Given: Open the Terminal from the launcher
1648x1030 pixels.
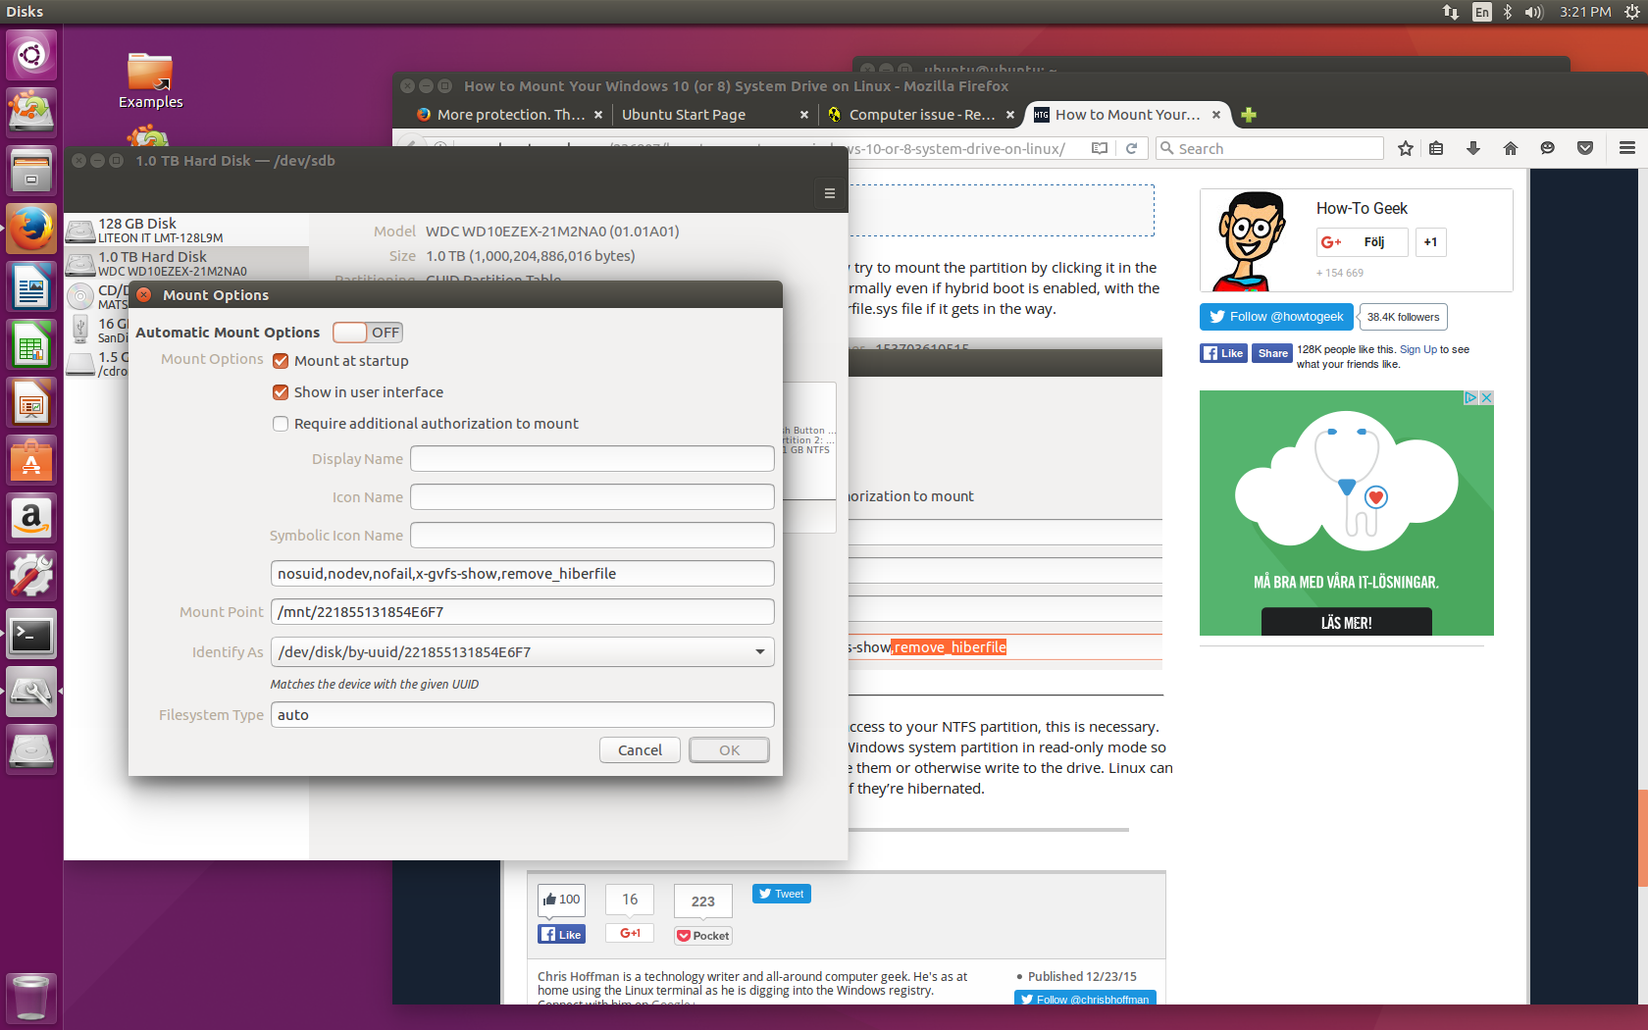Looking at the screenshot, I should coord(31,634).
